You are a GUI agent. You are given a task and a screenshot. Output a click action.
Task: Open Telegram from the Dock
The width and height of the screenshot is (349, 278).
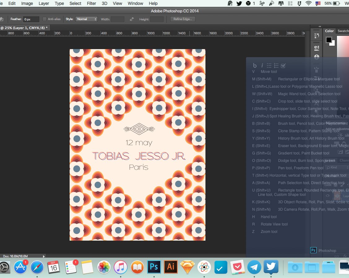(x=254, y=267)
